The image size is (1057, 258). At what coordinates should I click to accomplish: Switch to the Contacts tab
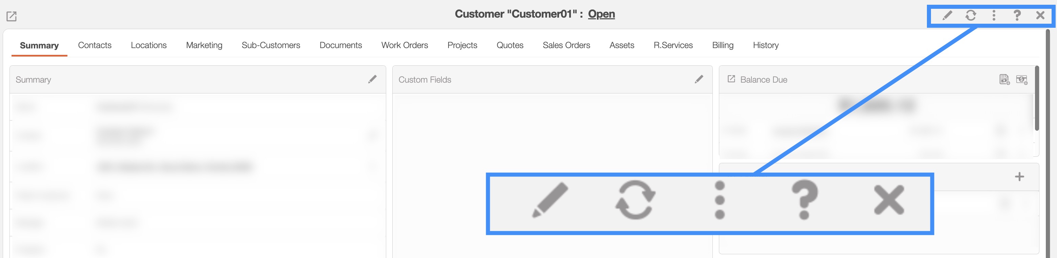[x=95, y=45]
